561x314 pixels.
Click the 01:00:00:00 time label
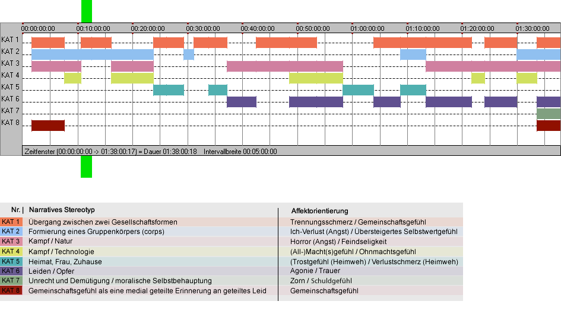(367, 28)
